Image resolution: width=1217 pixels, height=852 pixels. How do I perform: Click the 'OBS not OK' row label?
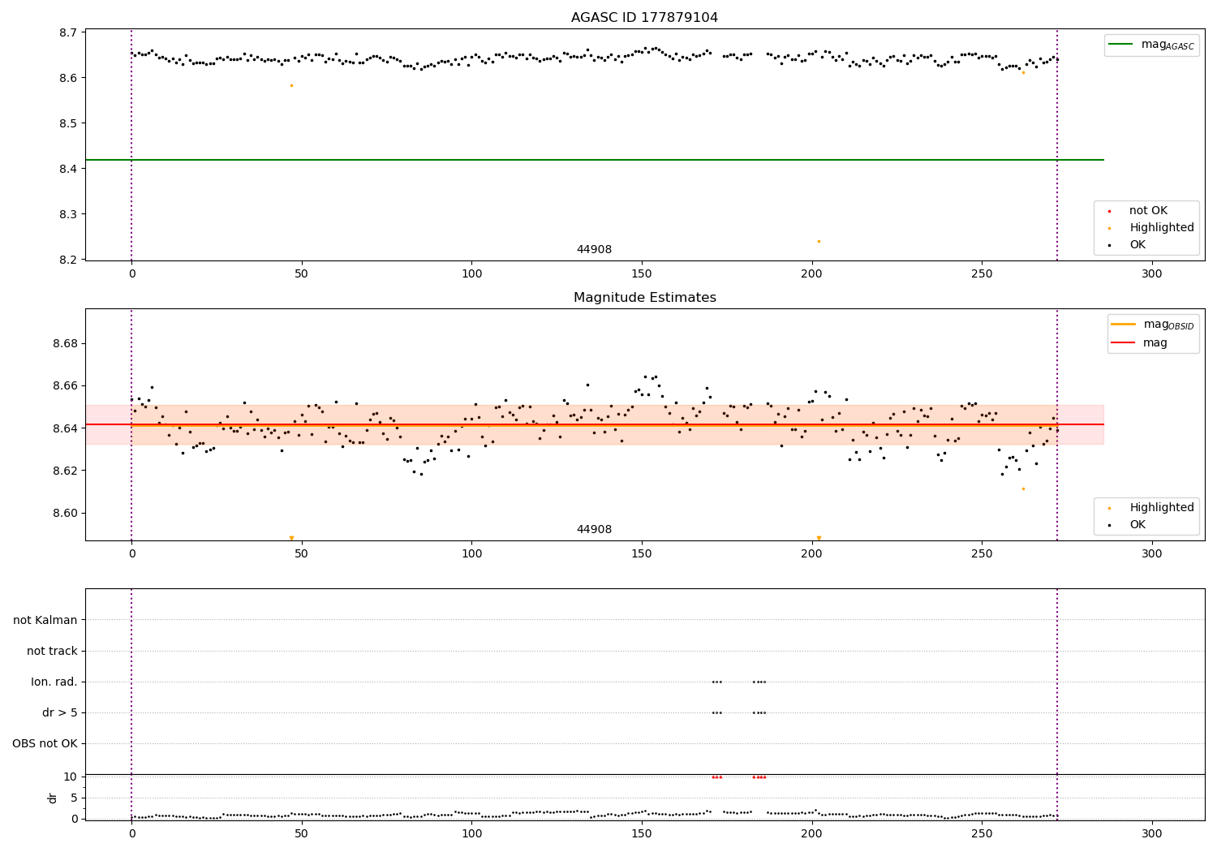tap(45, 744)
